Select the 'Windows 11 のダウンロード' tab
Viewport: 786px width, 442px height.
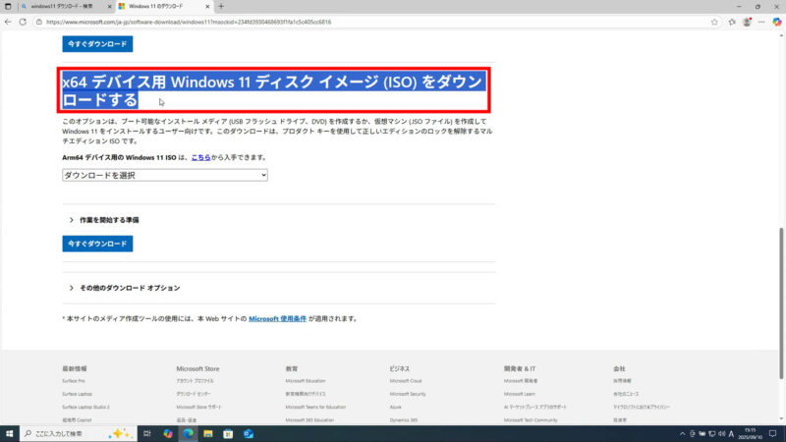[x=162, y=6]
